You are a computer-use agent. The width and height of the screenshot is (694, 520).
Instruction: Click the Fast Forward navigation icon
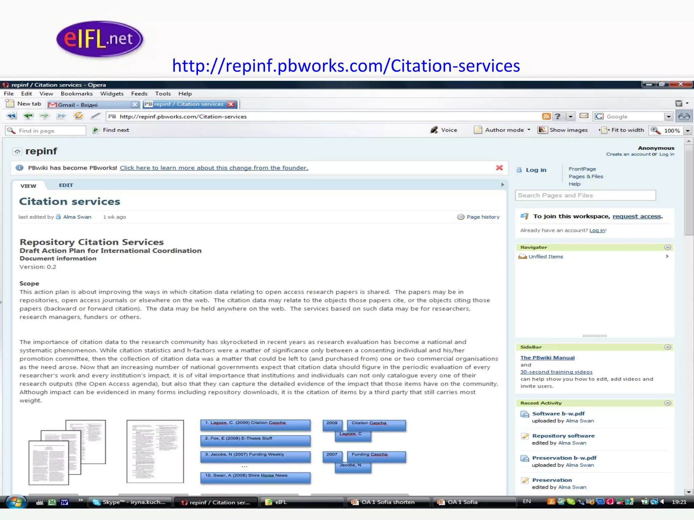pos(61,116)
